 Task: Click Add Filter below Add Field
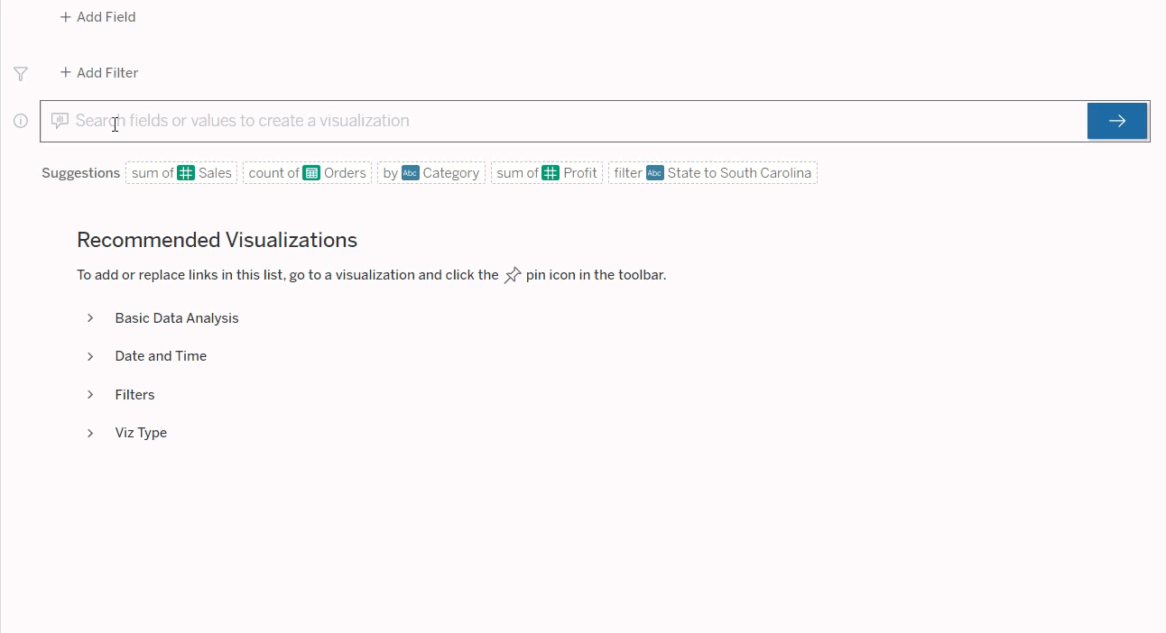coord(98,72)
